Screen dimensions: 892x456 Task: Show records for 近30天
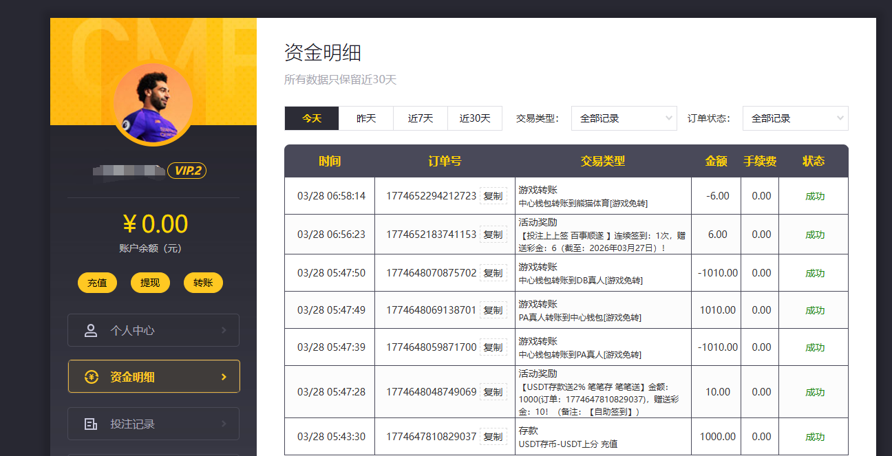tap(475, 118)
